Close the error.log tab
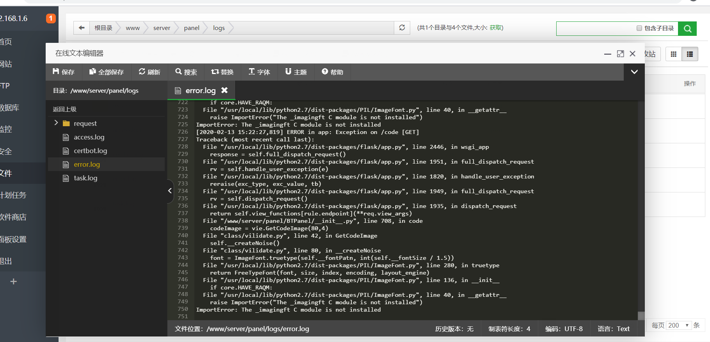Image resolution: width=710 pixels, height=342 pixels. pos(224,90)
